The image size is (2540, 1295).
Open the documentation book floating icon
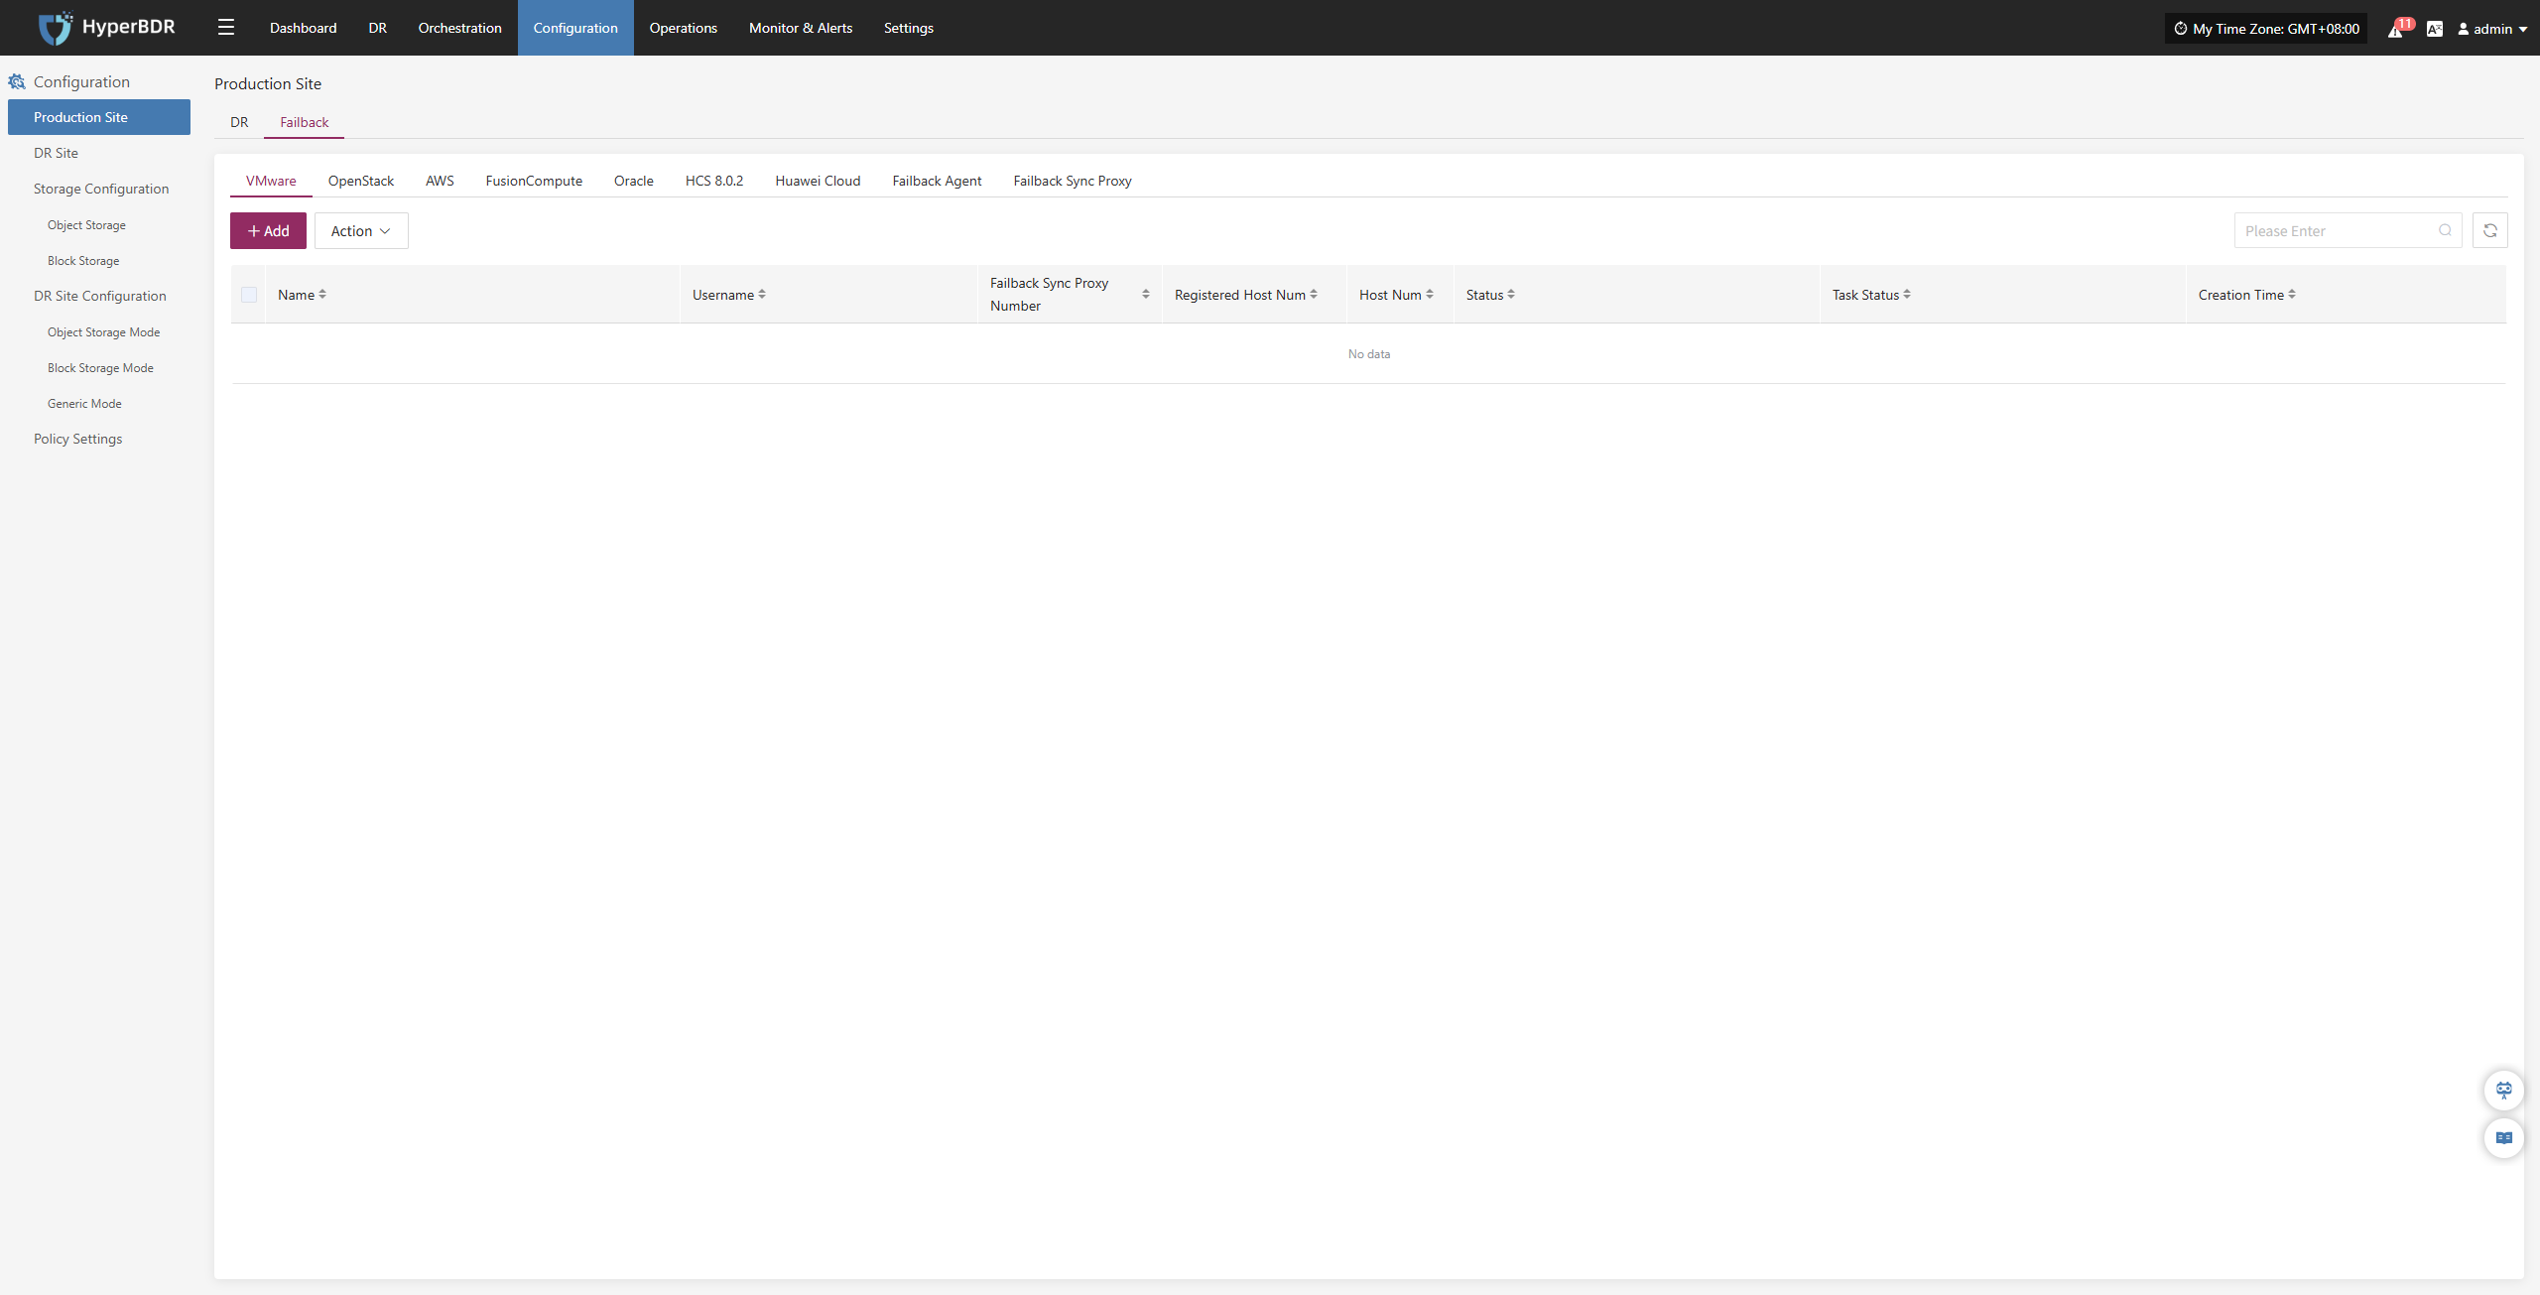(2503, 1138)
